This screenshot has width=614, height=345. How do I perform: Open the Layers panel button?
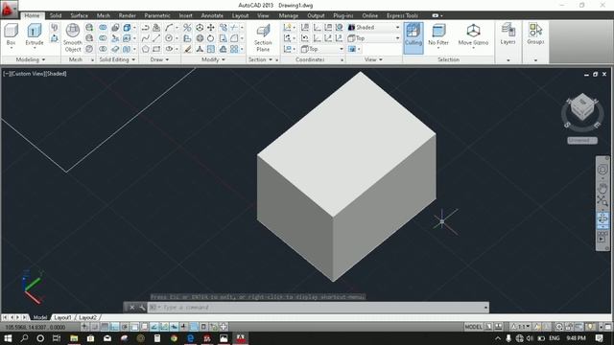508,34
